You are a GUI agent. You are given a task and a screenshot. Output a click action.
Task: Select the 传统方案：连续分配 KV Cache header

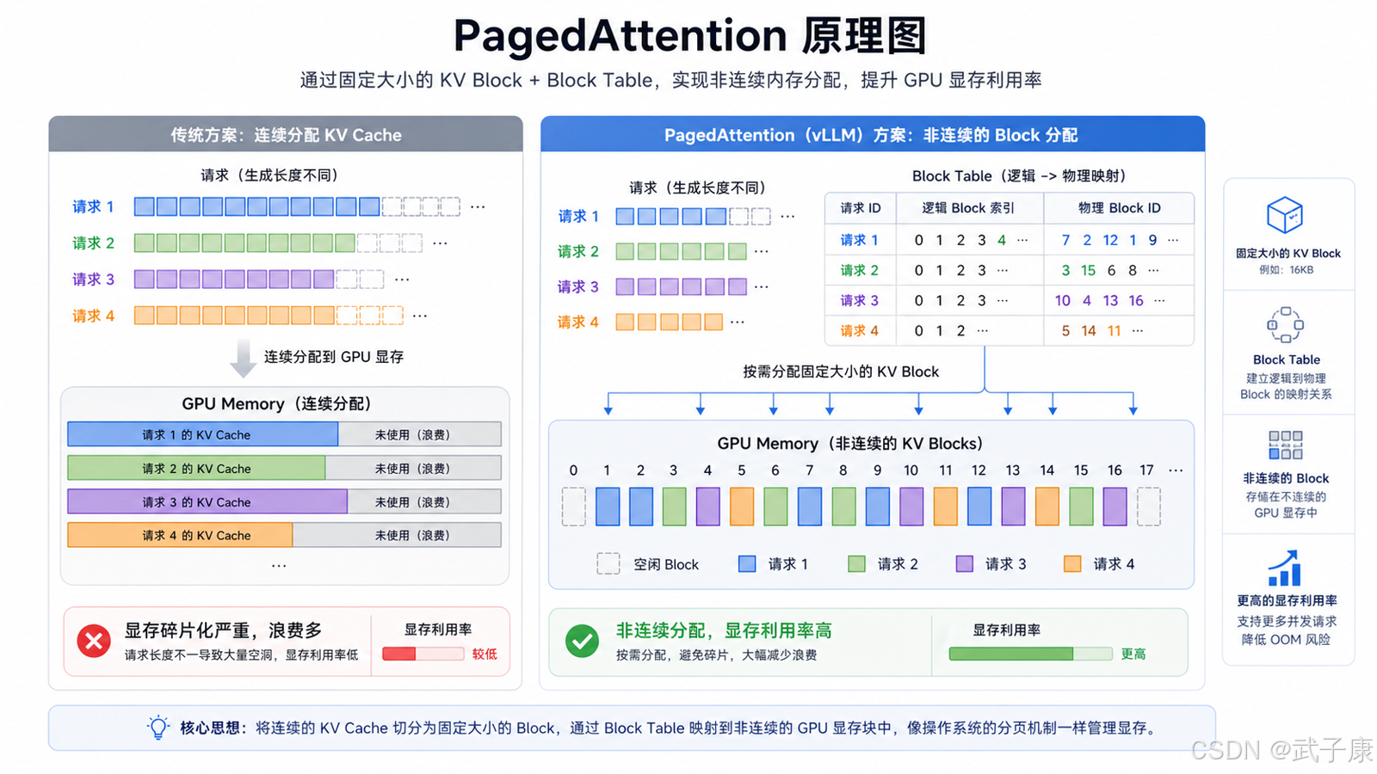pyautogui.click(x=286, y=135)
